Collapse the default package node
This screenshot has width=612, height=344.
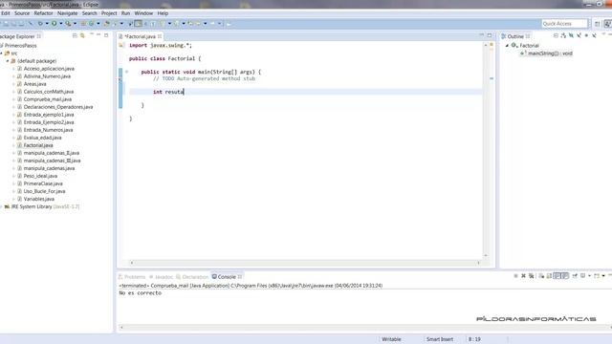pyautogui.click(x=8, y=61)
